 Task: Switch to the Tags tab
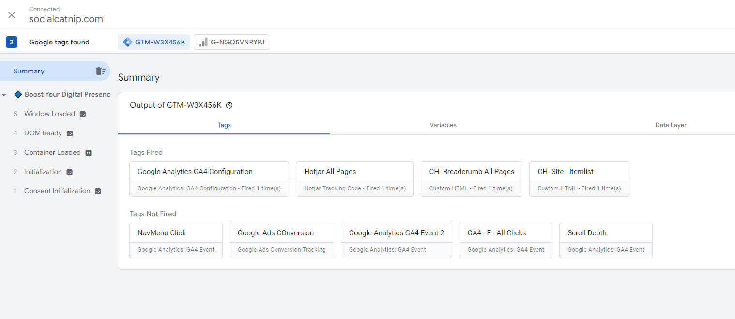(224, 125)
